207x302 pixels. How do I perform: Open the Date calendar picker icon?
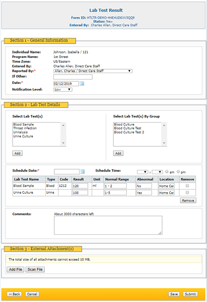tap(82, 83)
